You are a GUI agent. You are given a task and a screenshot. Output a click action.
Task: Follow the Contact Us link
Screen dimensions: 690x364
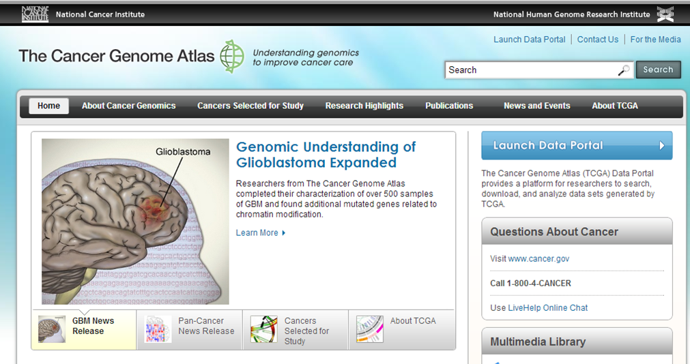tap(597, 40)
